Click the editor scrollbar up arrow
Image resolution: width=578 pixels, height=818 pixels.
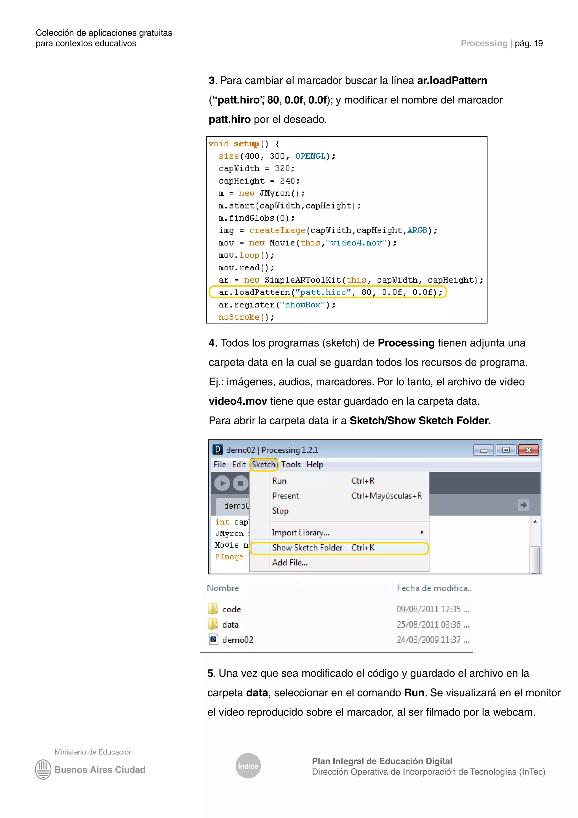click(x=535, y=522)
